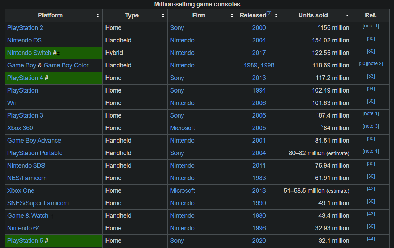This screenshot has width=394, height=248.
Task: Open the Nintendo 3DS link
Action: (26, 166)
